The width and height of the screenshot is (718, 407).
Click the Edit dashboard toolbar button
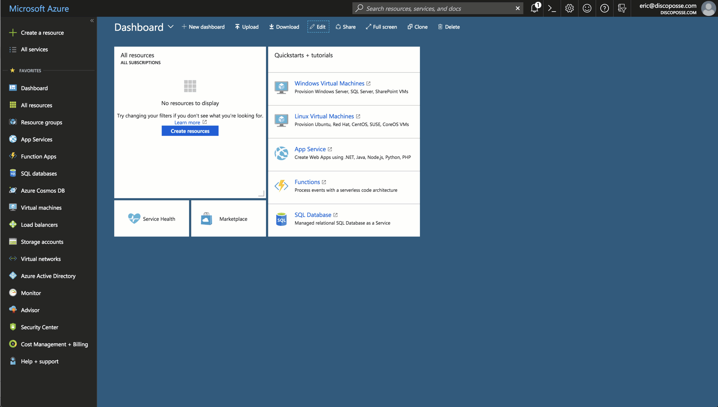point(318,27)
